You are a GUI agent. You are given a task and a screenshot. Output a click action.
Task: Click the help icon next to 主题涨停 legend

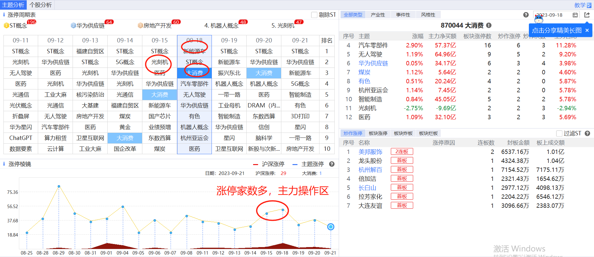tap(332, 164)
